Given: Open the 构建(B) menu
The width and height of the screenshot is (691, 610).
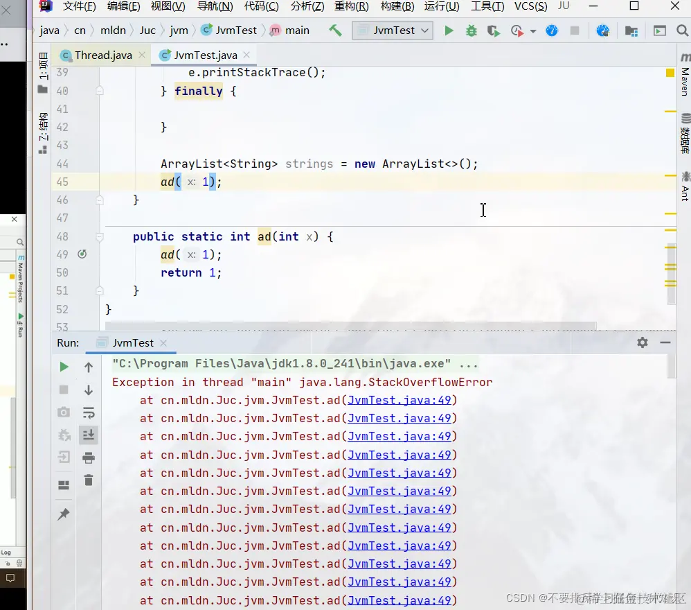Looking at the screenshot, I should pos(397,6).
